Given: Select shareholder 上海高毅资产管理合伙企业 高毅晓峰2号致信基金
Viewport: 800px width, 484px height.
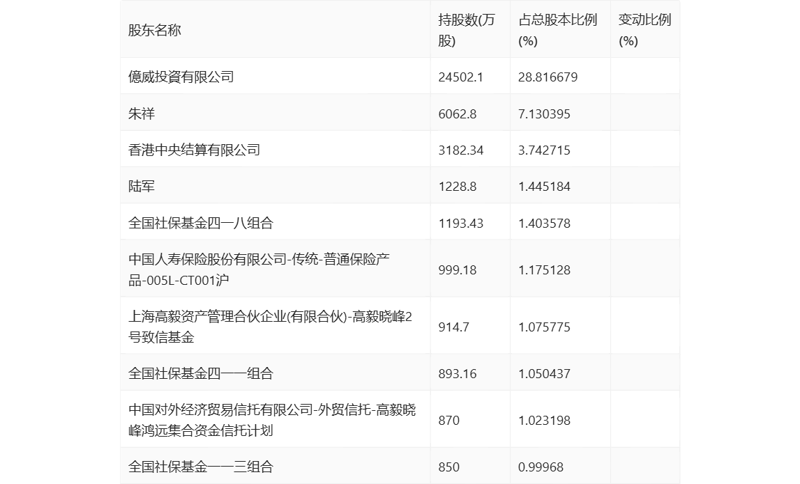Looking at the screenshot, I should (271, 327).
